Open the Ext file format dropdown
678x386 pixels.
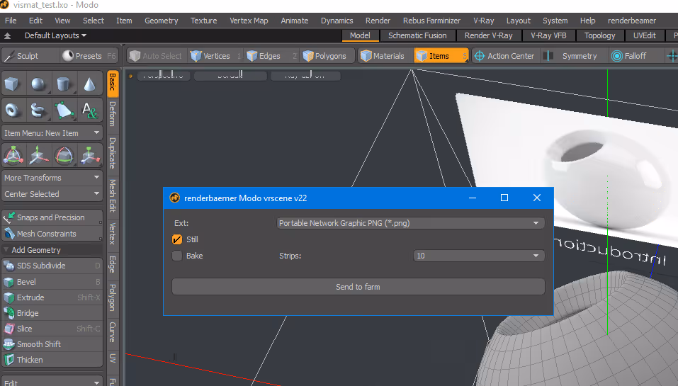click(410, 223)
